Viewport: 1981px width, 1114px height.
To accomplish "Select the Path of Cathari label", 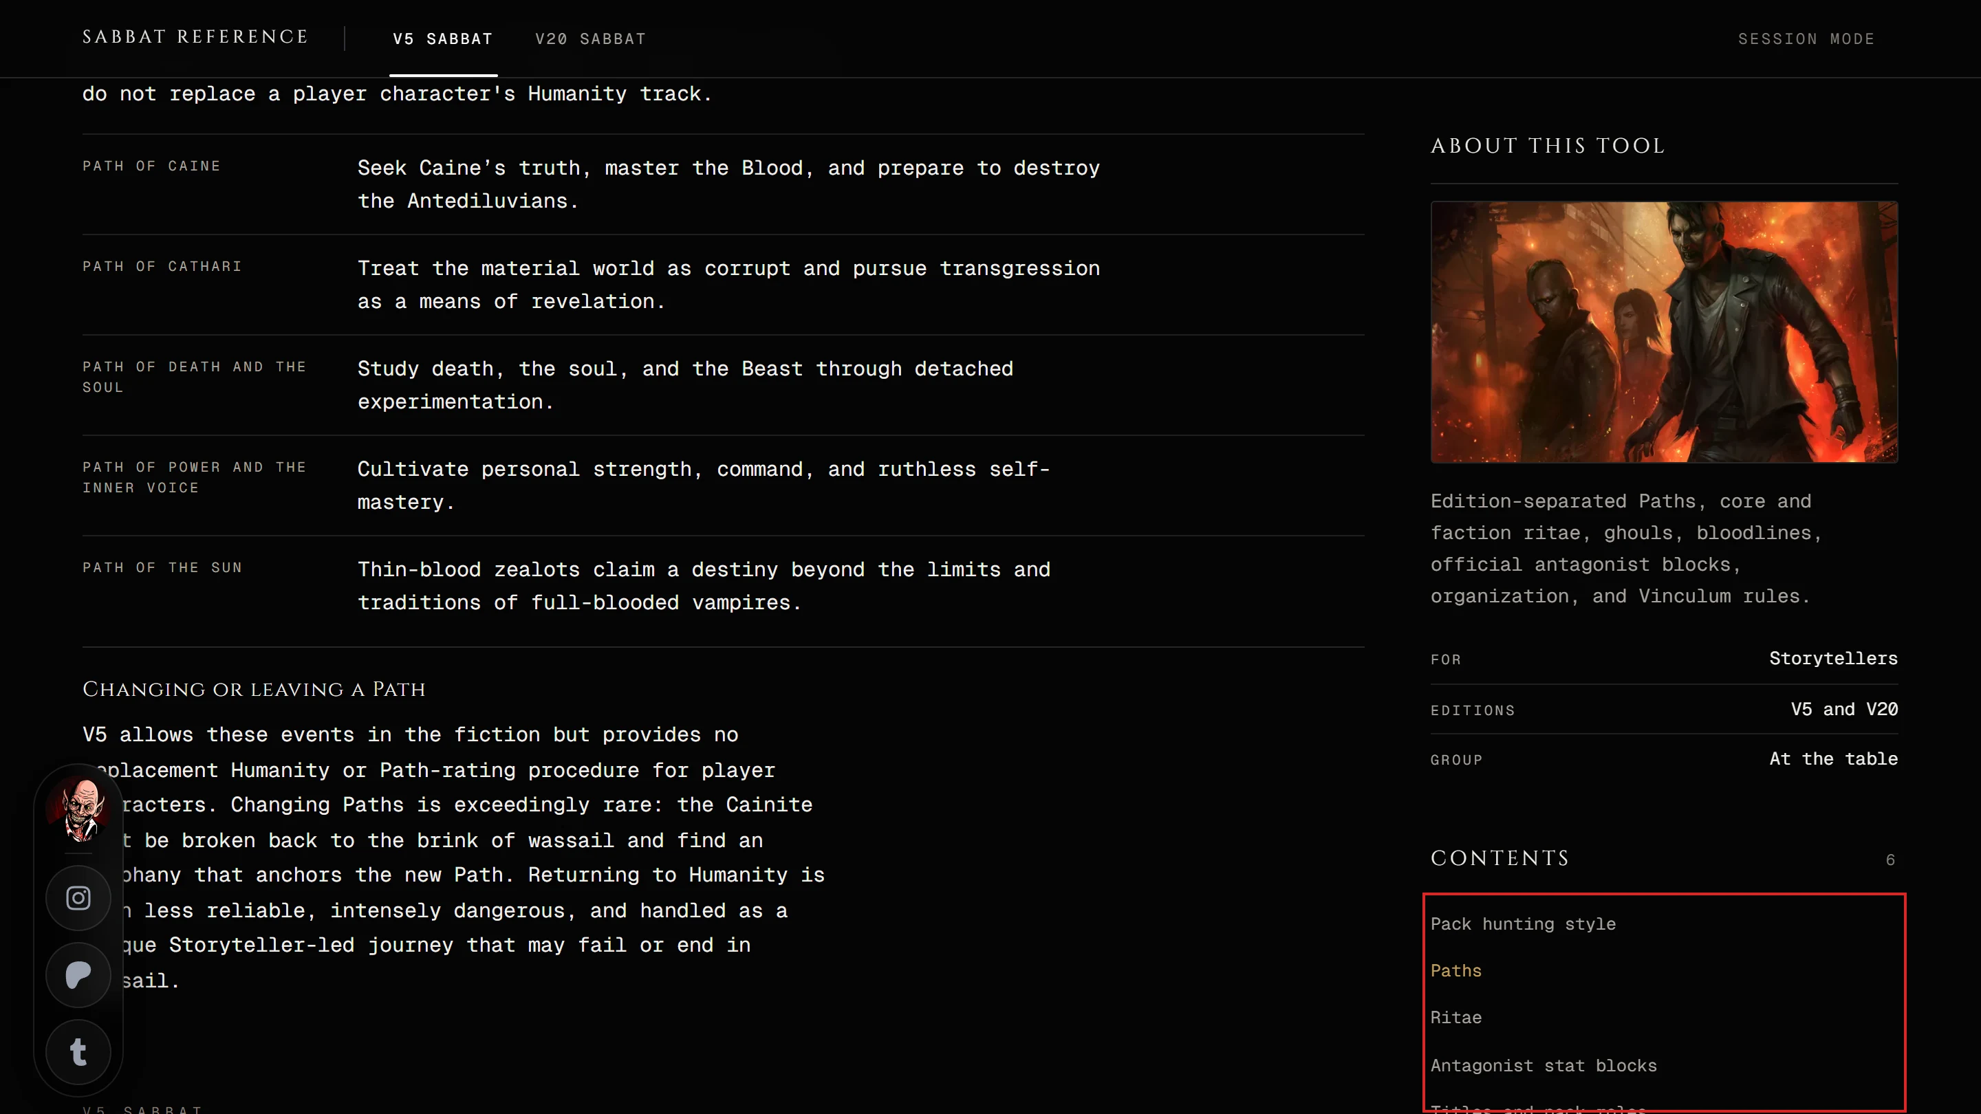I will point(162,267).
